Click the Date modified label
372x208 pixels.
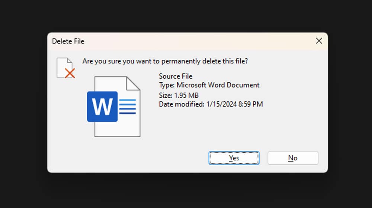182,104
